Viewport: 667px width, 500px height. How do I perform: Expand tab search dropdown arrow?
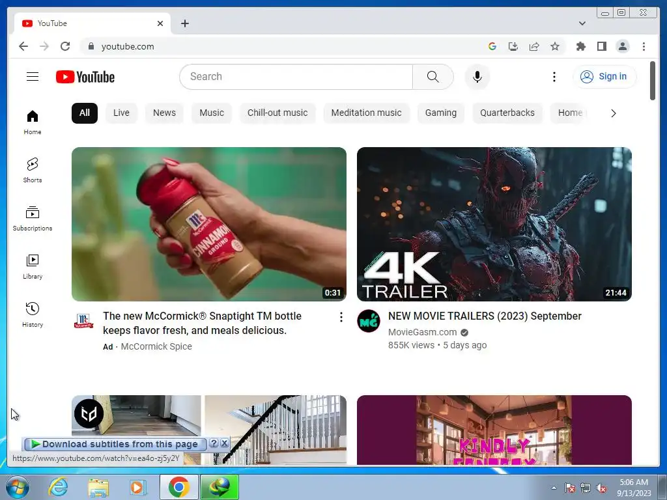pyautogui.click(x=582, y=23)
